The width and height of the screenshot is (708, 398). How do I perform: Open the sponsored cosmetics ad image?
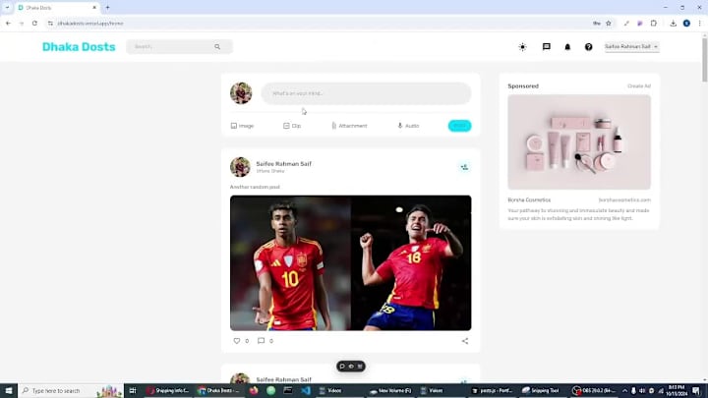click(x=579, y=142)
